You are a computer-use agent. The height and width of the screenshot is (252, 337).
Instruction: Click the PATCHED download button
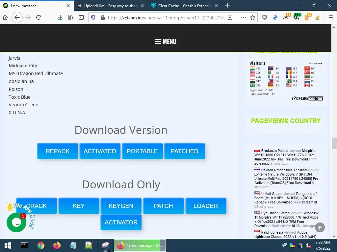pos(184,151)
